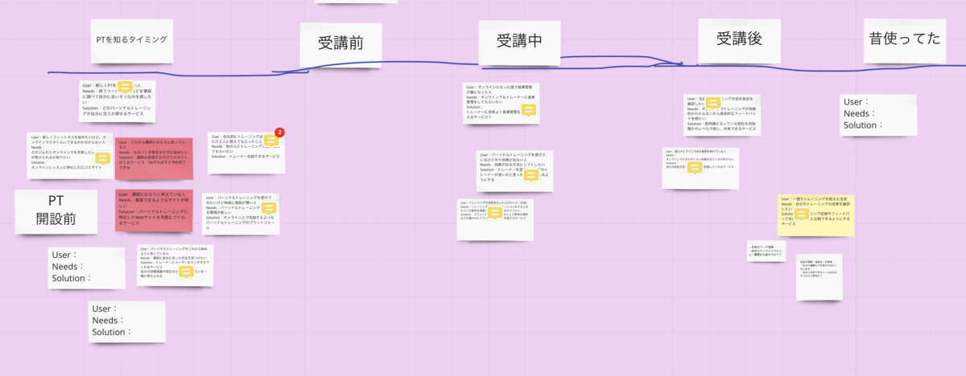966x376 pixels.
Task: Open the comment with unread badge 2
Action: [271, 141]
